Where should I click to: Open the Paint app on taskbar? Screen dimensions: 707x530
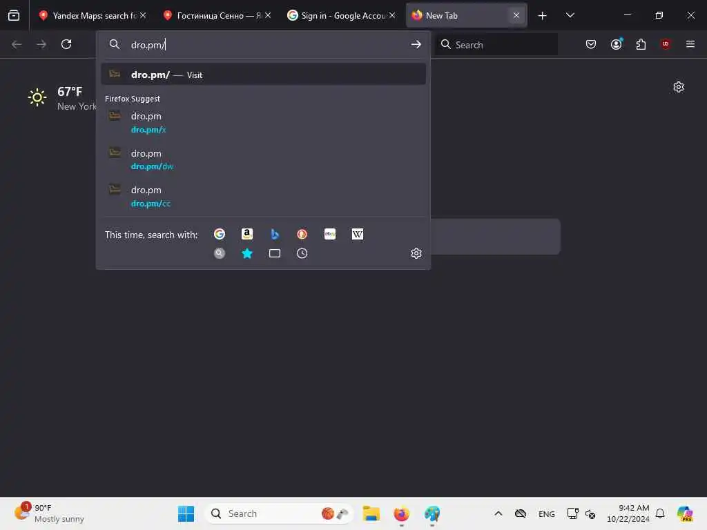[x=432, y=513]
